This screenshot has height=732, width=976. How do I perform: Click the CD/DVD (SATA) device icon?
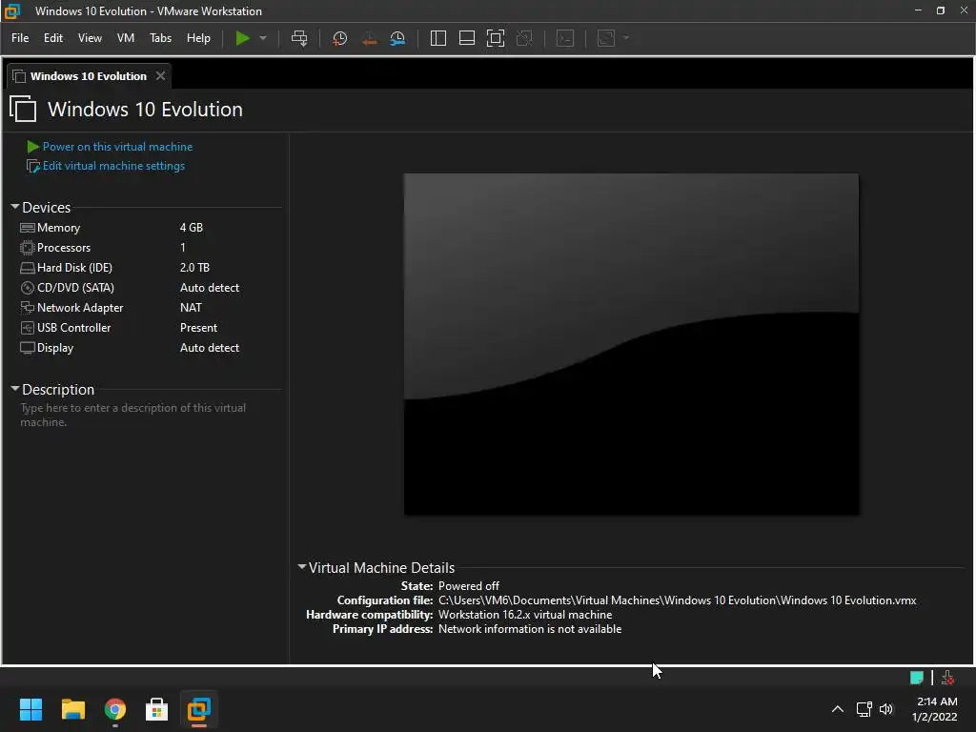28,288
